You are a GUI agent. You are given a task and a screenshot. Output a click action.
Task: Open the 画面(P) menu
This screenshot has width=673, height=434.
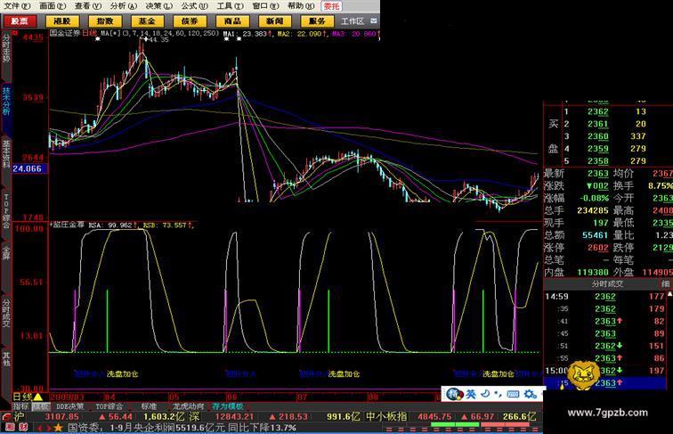(53, 6)
